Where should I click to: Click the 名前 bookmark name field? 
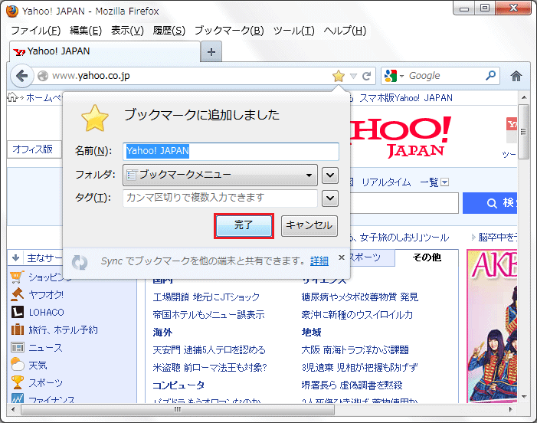(x=231, y=151)
